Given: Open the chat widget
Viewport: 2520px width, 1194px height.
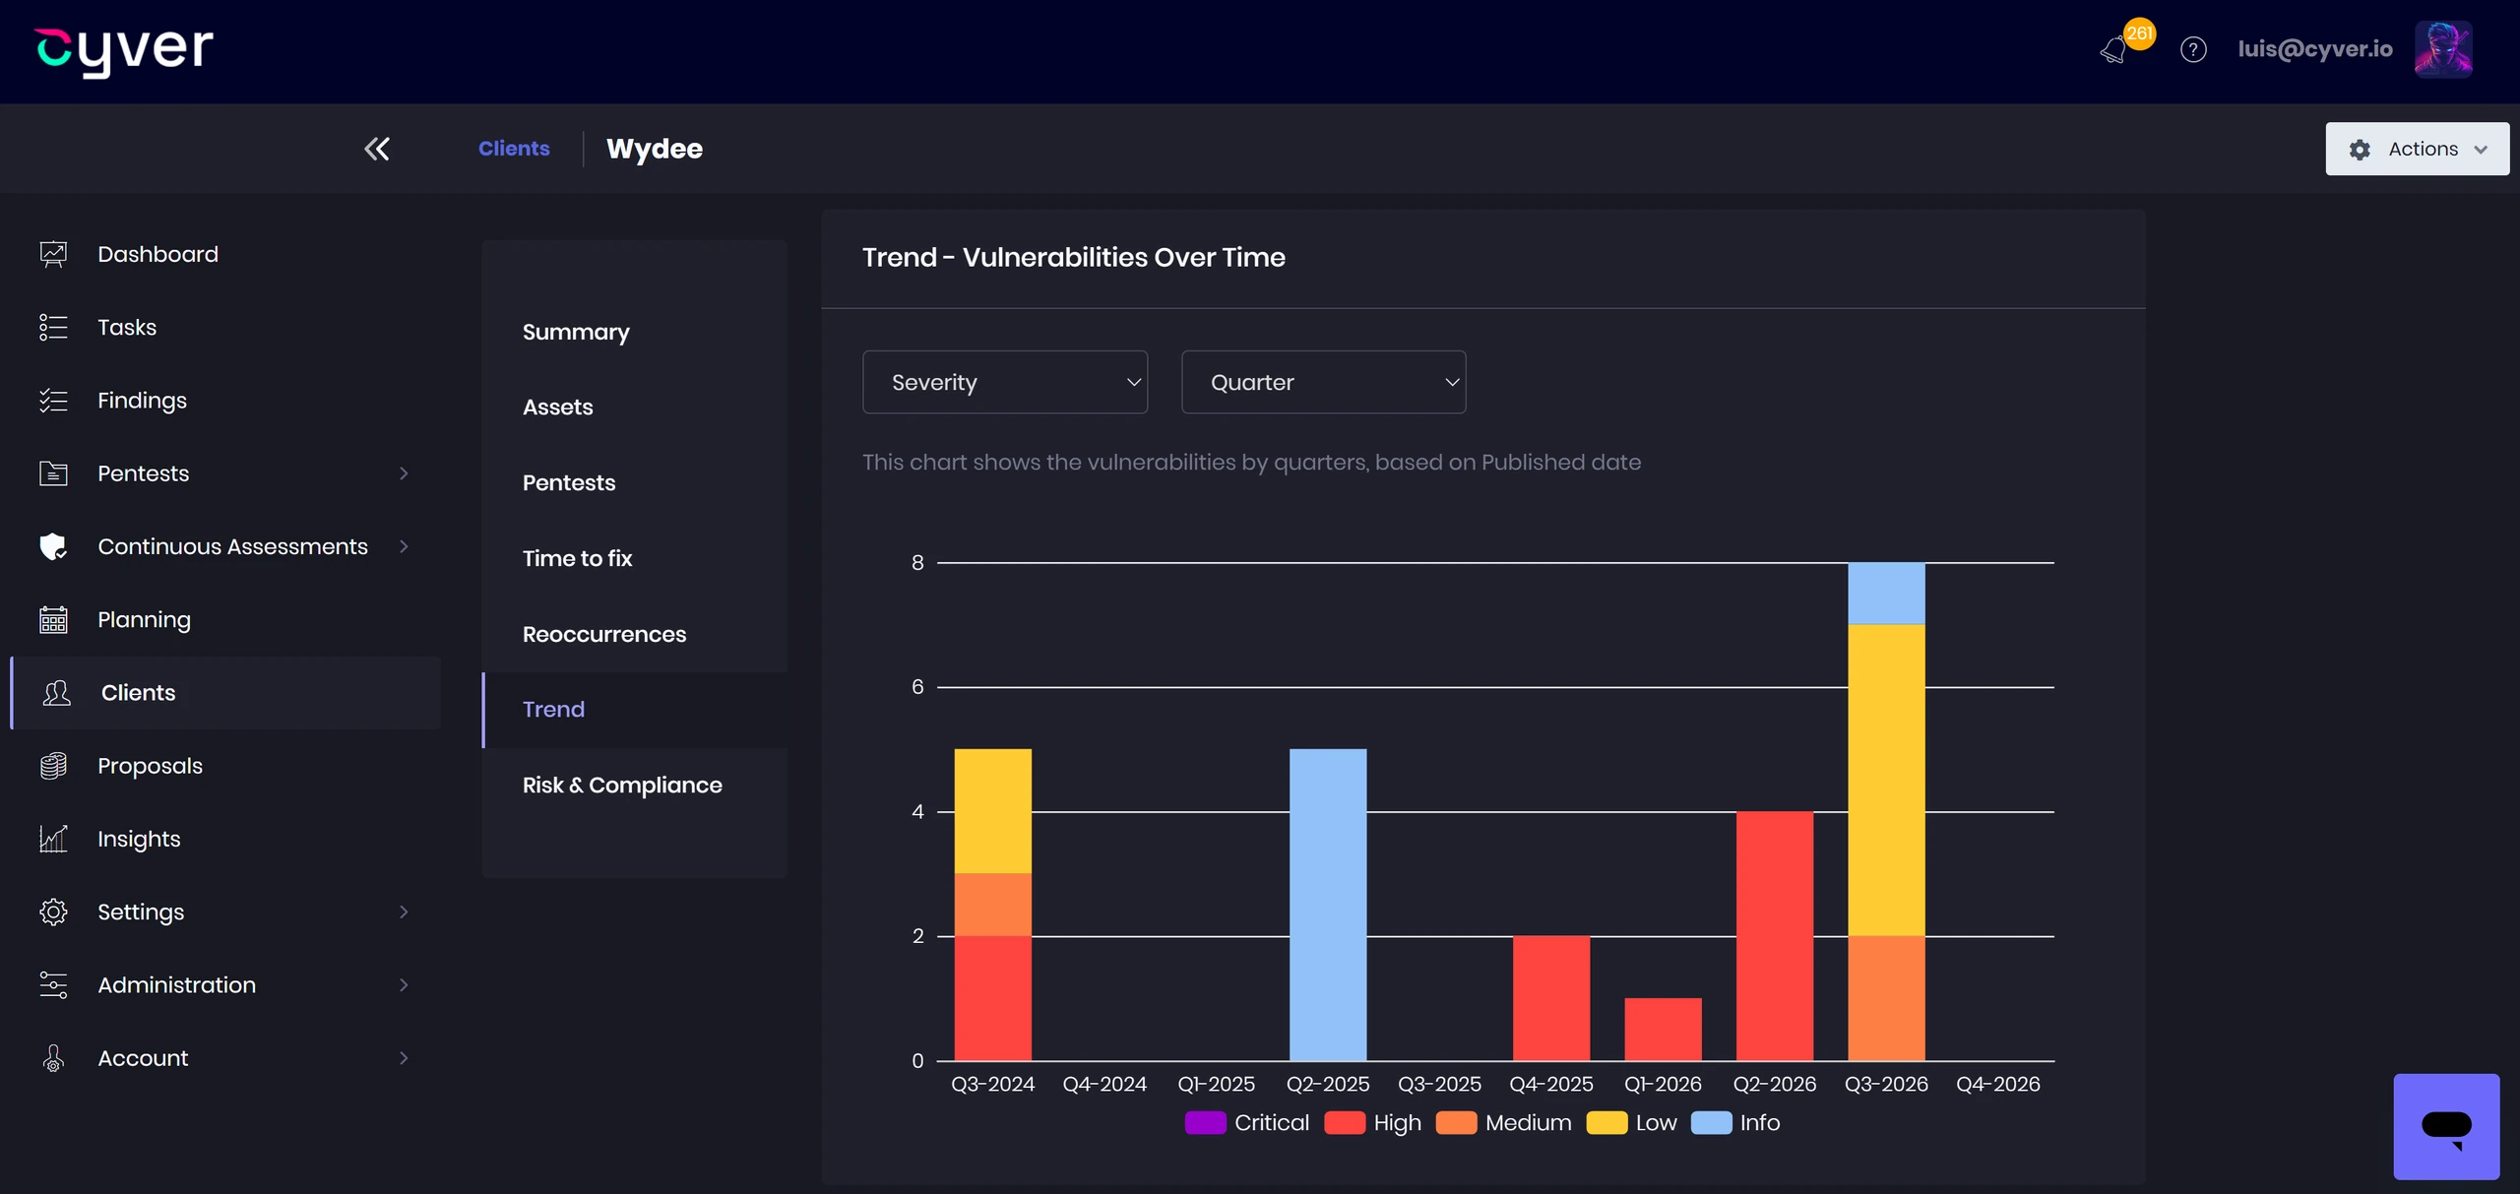Looking at the screenshot, I should point(2446,1126).
